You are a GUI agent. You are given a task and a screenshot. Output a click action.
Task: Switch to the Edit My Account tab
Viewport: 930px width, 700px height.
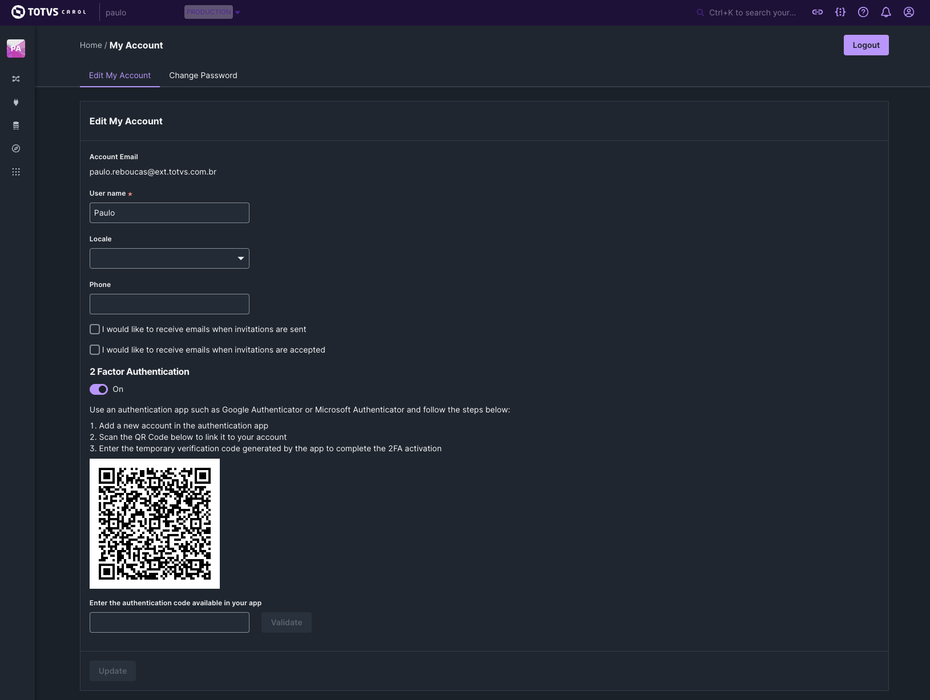(120, 75)
